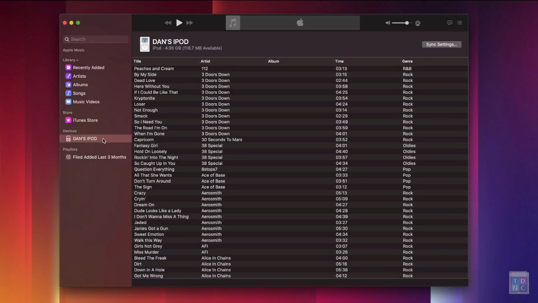Screen dimensions: 538x303
Task: Sort by Genre column header
Action: tap(407, 62)
